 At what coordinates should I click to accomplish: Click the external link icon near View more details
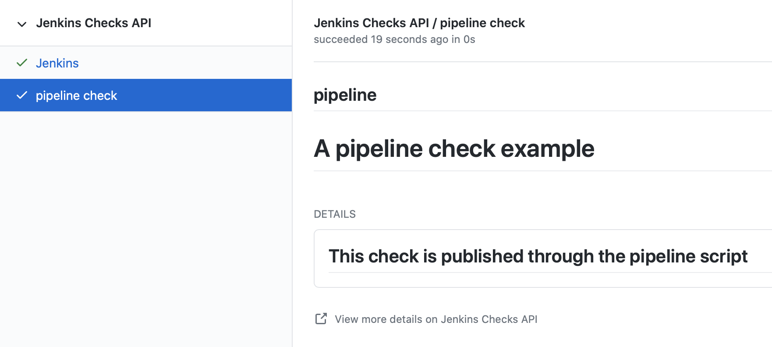pos(321,319)
